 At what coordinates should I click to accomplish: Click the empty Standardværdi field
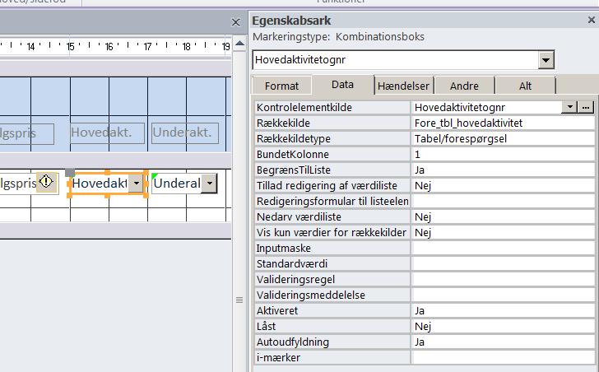click(503, 264)
